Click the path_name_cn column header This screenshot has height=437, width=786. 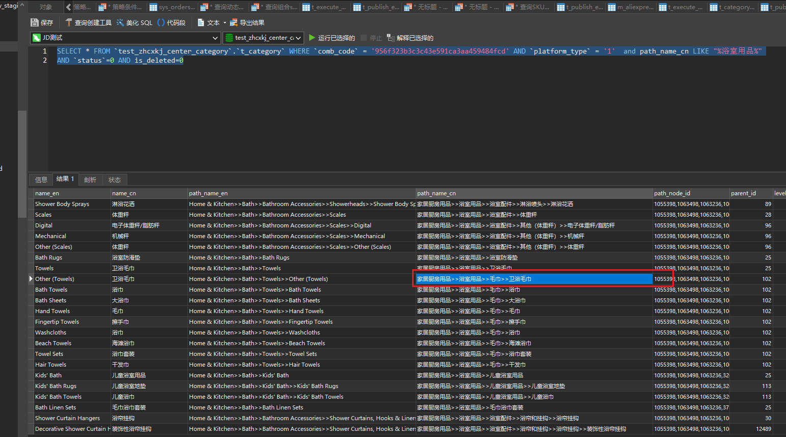point(534,193)
